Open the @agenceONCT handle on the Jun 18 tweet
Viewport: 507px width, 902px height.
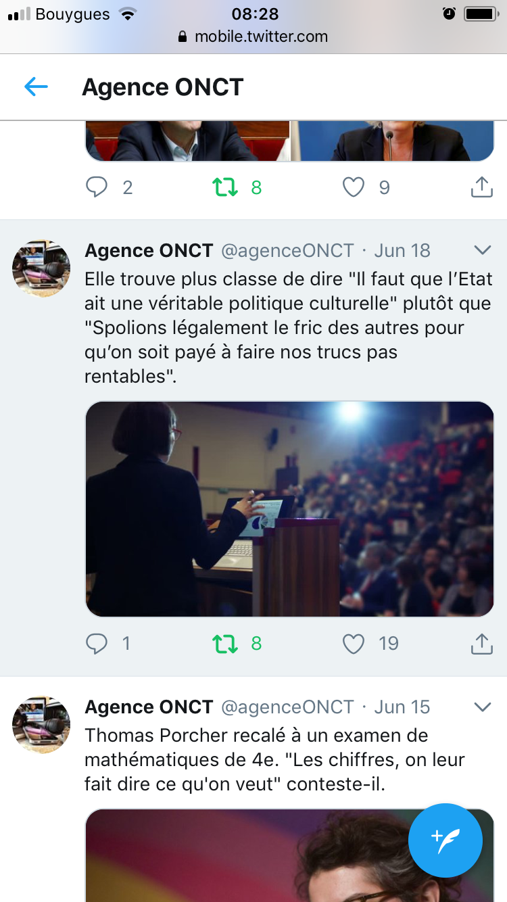pos(288,250)
